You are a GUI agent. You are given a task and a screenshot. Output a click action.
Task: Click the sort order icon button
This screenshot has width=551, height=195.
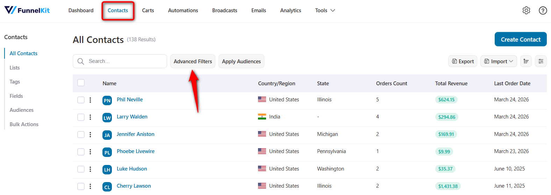pos(526,61)
